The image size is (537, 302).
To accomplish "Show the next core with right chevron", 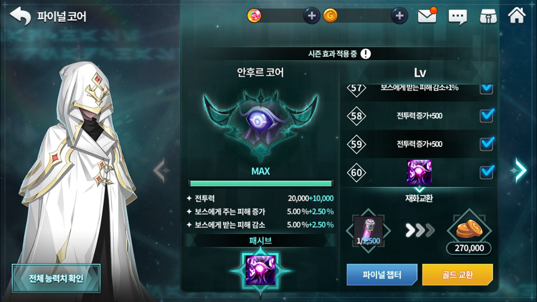I will click(x=520, y=169).
